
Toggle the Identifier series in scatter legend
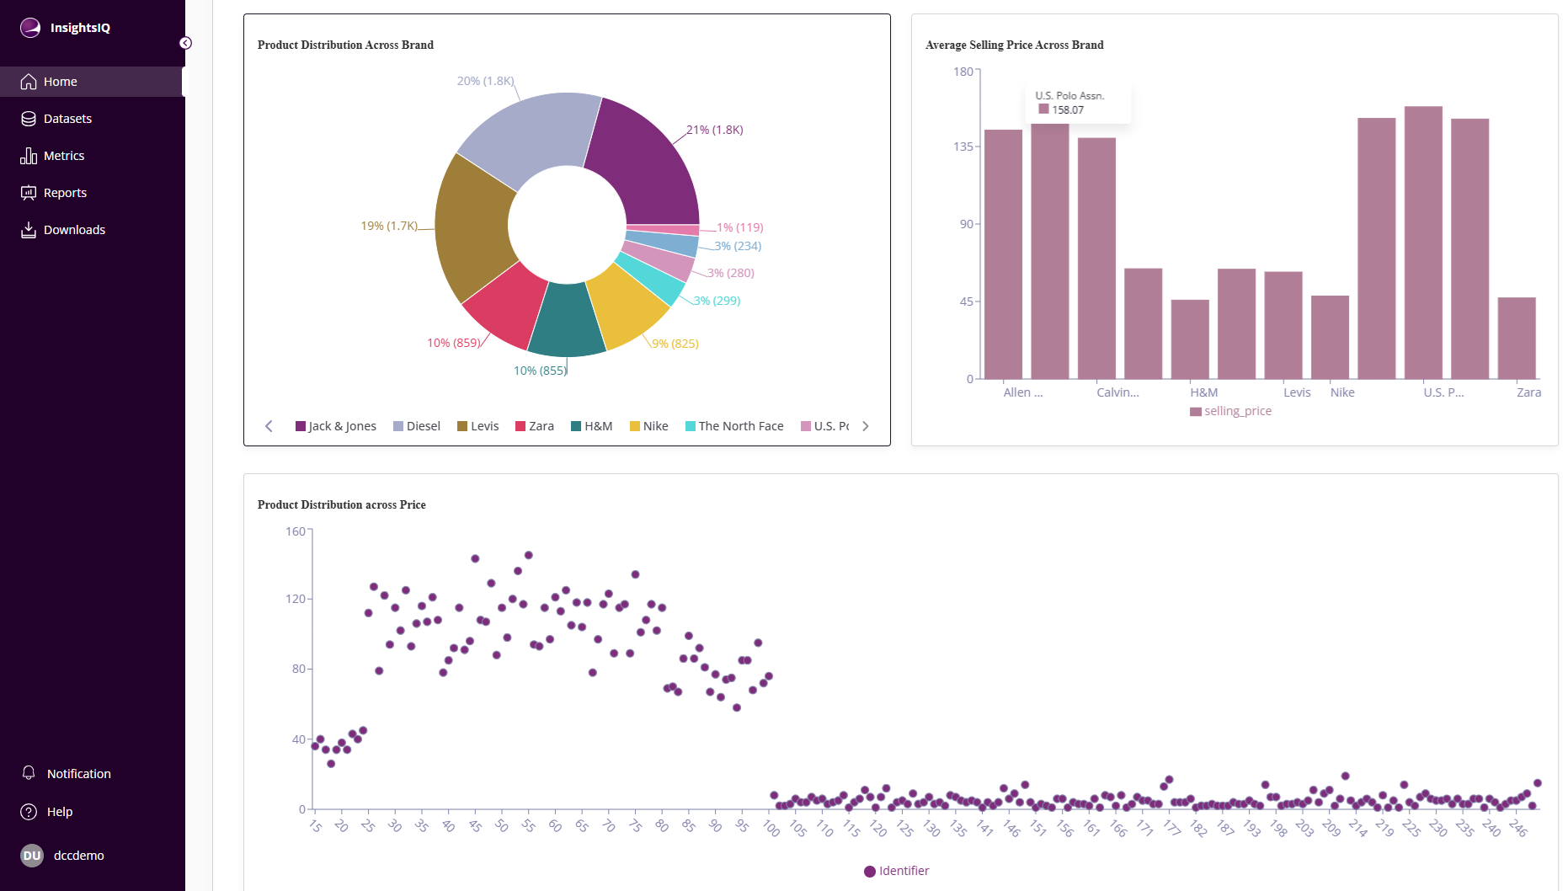896,871
